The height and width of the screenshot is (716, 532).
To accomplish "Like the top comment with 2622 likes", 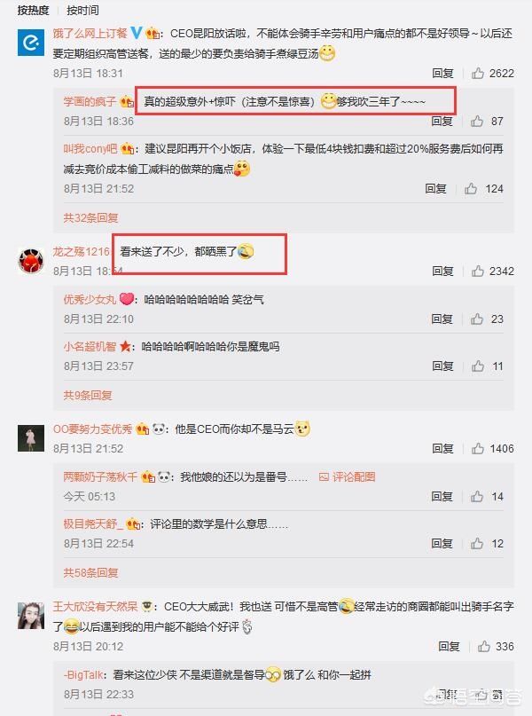I will click(478, 73).
